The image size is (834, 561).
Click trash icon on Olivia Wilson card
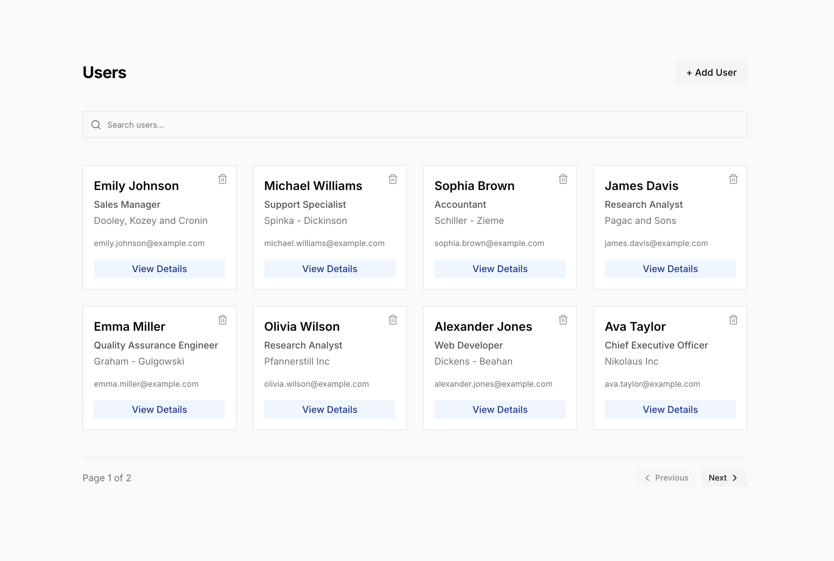click(393, 319)
